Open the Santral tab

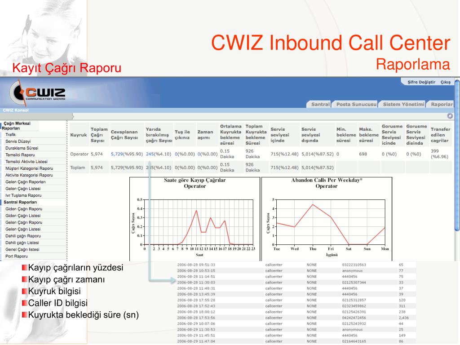pos(319,104)
